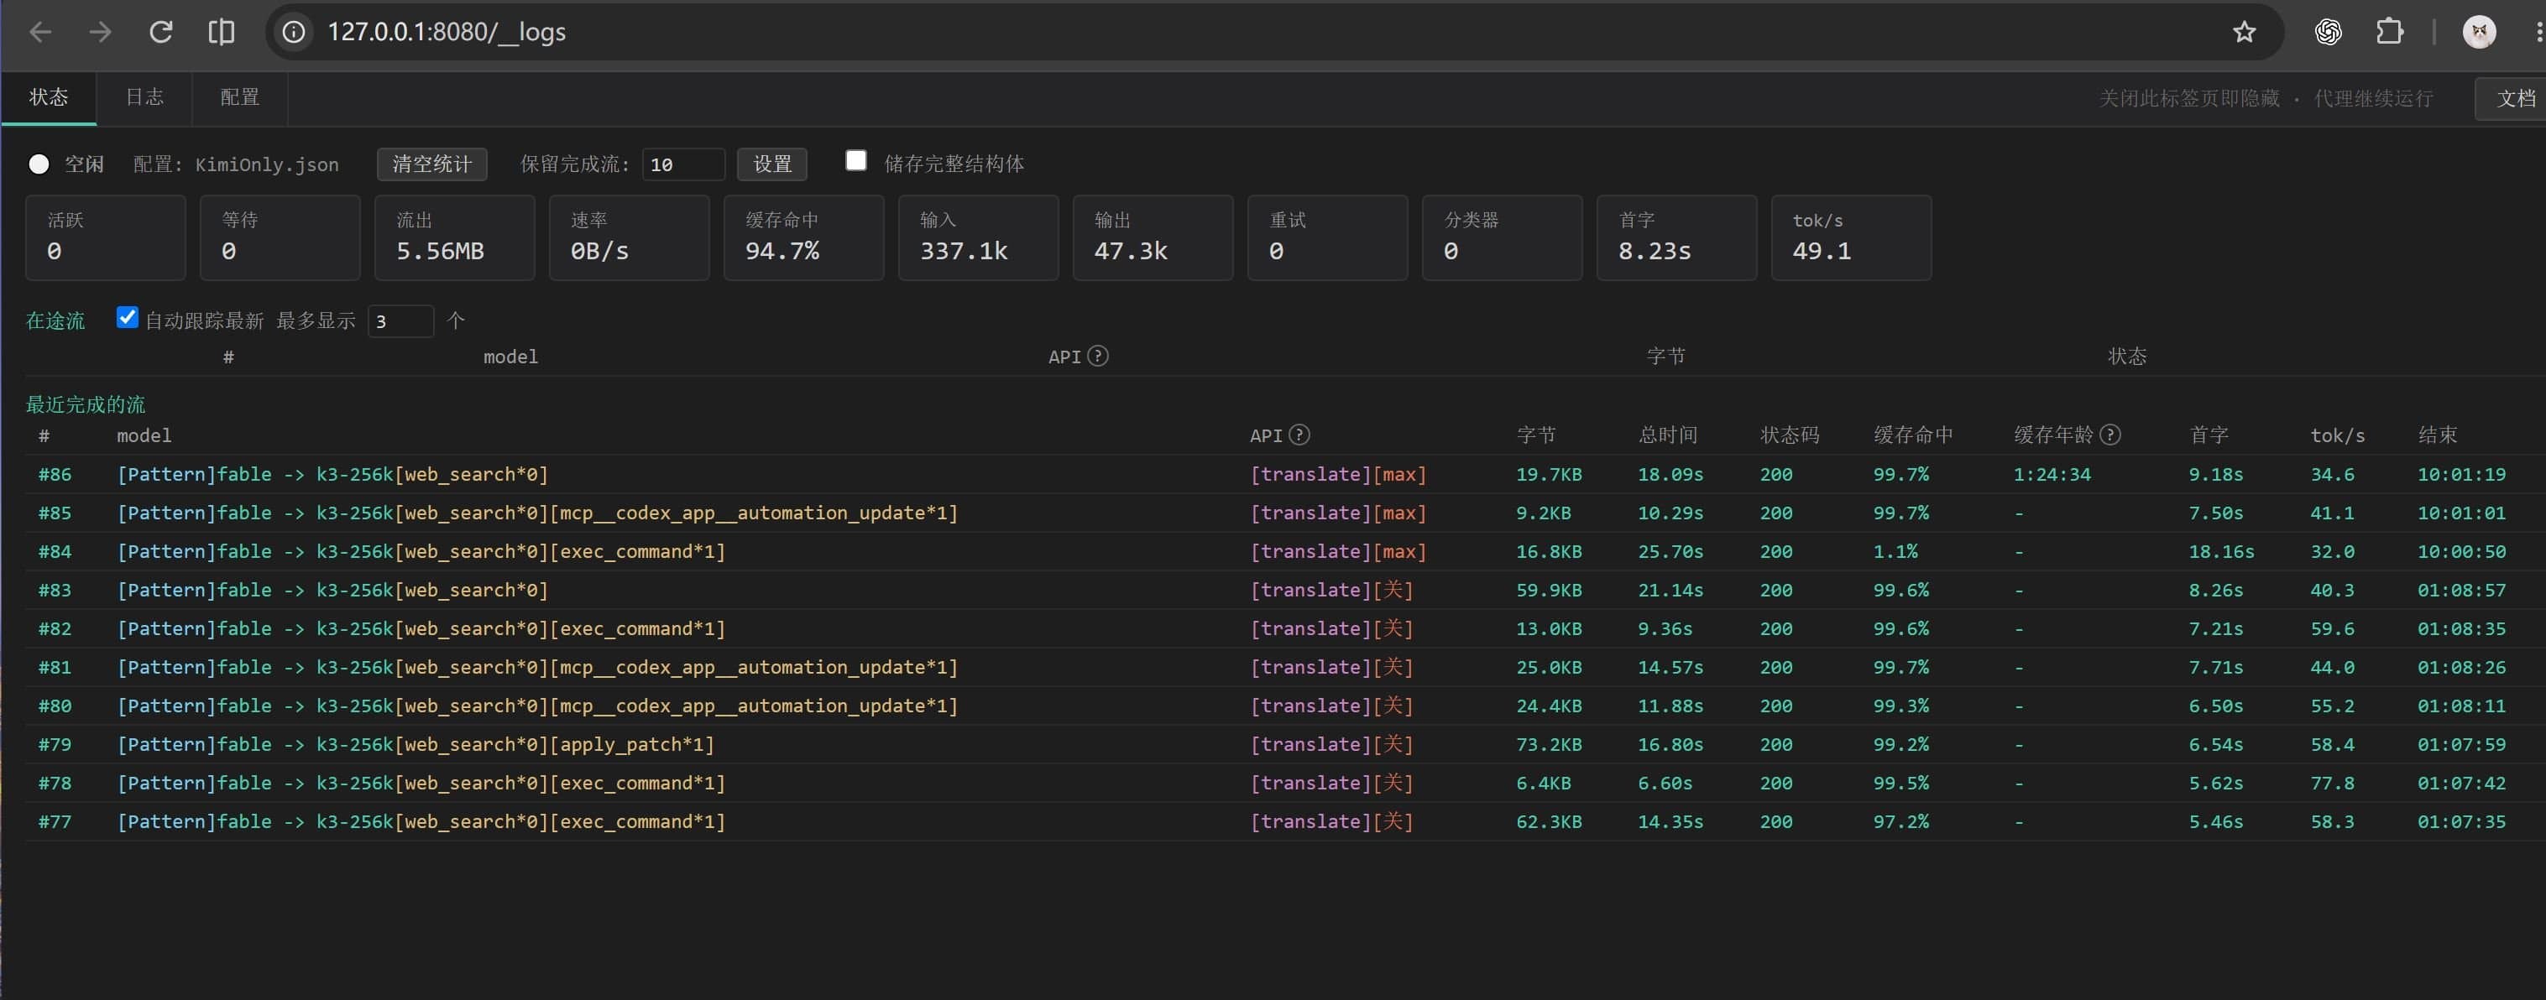Click the 输入 337.1k stat card
The image size is (2546, 1000).
tap(977, 237)
